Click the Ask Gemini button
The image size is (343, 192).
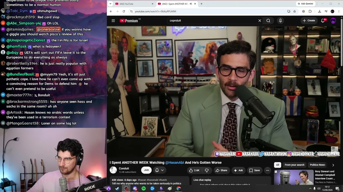coord(305,4)
